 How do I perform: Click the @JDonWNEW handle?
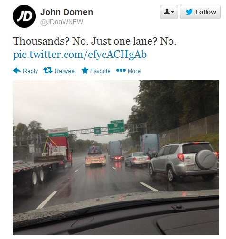pos(62,22)
